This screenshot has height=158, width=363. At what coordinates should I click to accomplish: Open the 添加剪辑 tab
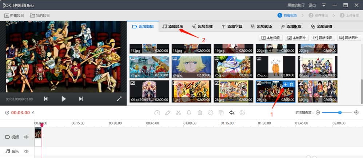pos(143,27)
